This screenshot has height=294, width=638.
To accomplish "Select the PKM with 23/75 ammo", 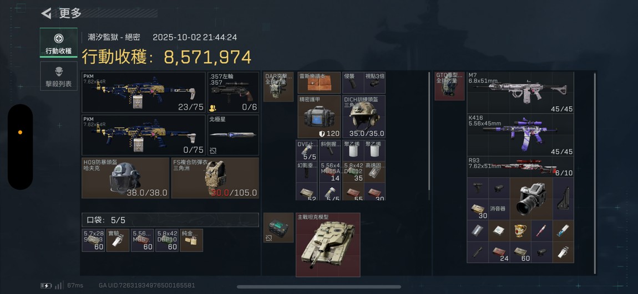I will [x=144, y=92].
